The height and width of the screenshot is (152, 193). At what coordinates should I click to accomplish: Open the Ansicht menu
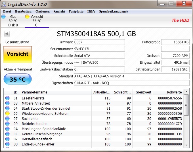point(59,11)
